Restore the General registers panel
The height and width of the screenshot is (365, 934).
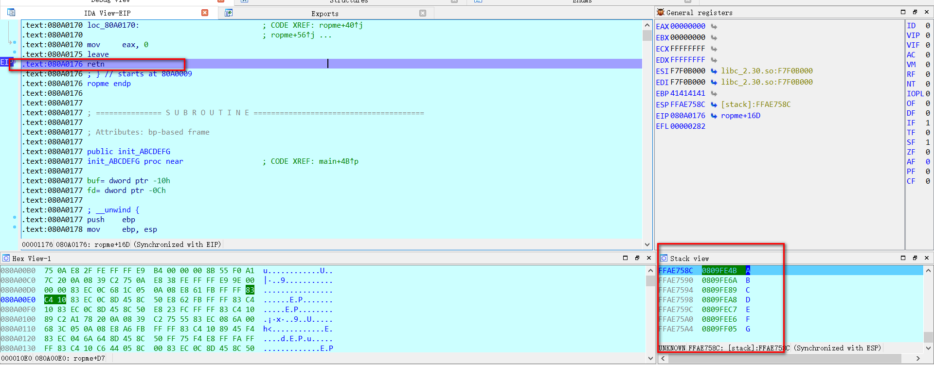903,12
